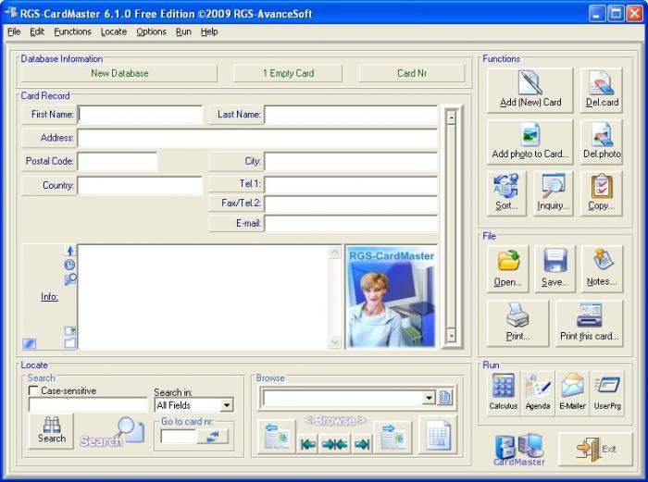Open the table view sheet icon
Viewport: 648px width, 482px height.
click(x=438, y=435)
